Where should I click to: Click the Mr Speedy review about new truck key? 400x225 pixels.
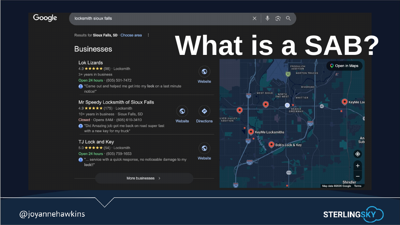point(124,128)
